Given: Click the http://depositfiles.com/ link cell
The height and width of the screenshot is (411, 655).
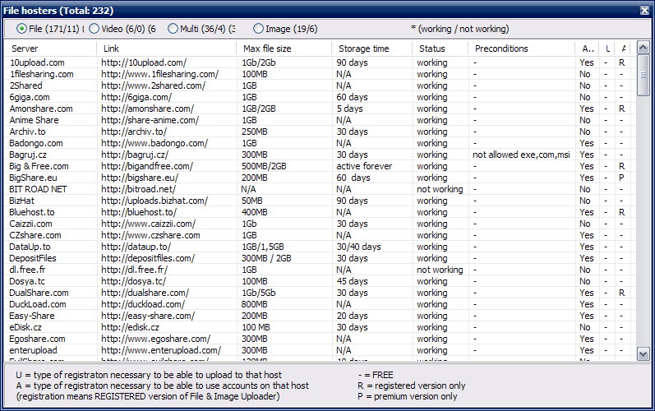Looking at the screenshot, I should pos(148,258).
